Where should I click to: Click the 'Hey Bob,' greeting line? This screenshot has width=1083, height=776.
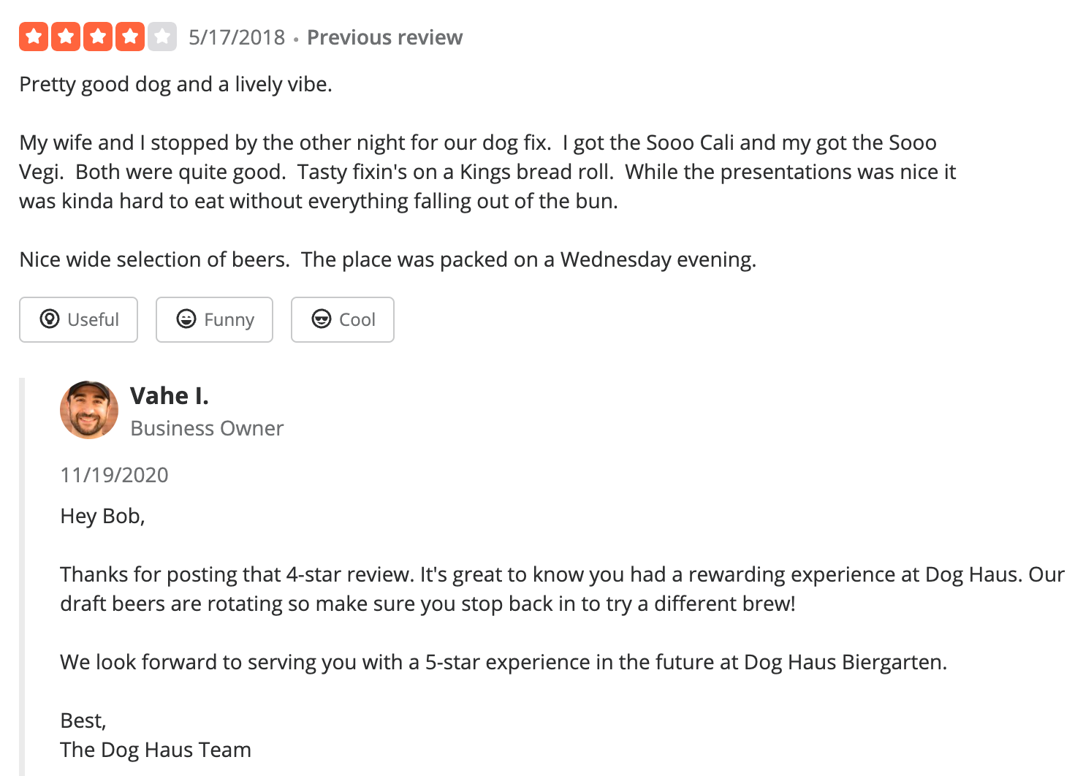(x=102, y=516)
